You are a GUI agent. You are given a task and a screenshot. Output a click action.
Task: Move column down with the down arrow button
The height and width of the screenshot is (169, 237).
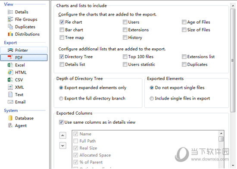(x=63, y=146)
